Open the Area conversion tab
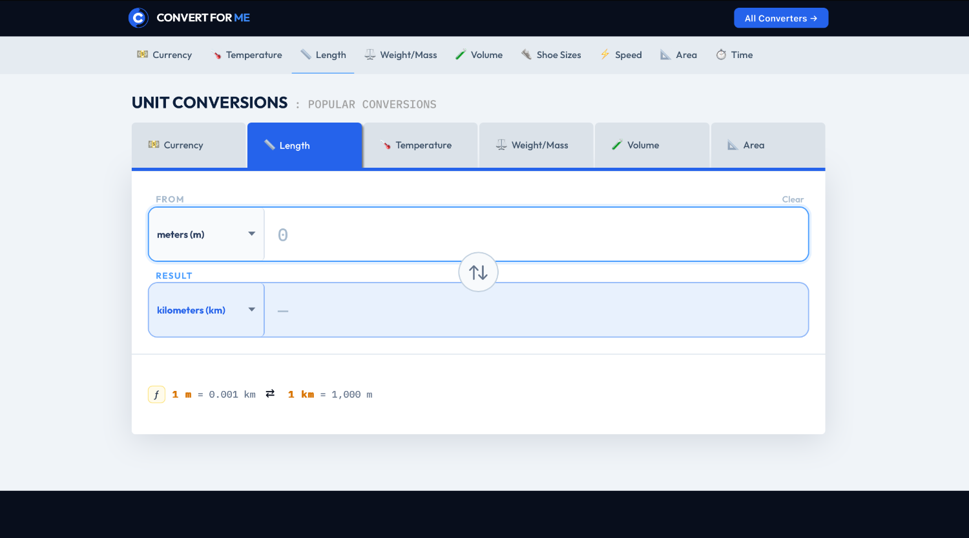969x538 pixels. tap(768, 145)
